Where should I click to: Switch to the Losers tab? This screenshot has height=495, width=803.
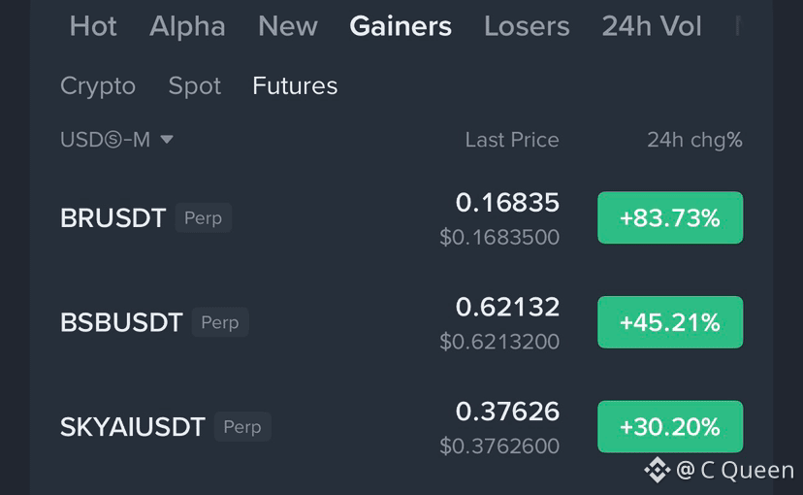click(527, 26)
